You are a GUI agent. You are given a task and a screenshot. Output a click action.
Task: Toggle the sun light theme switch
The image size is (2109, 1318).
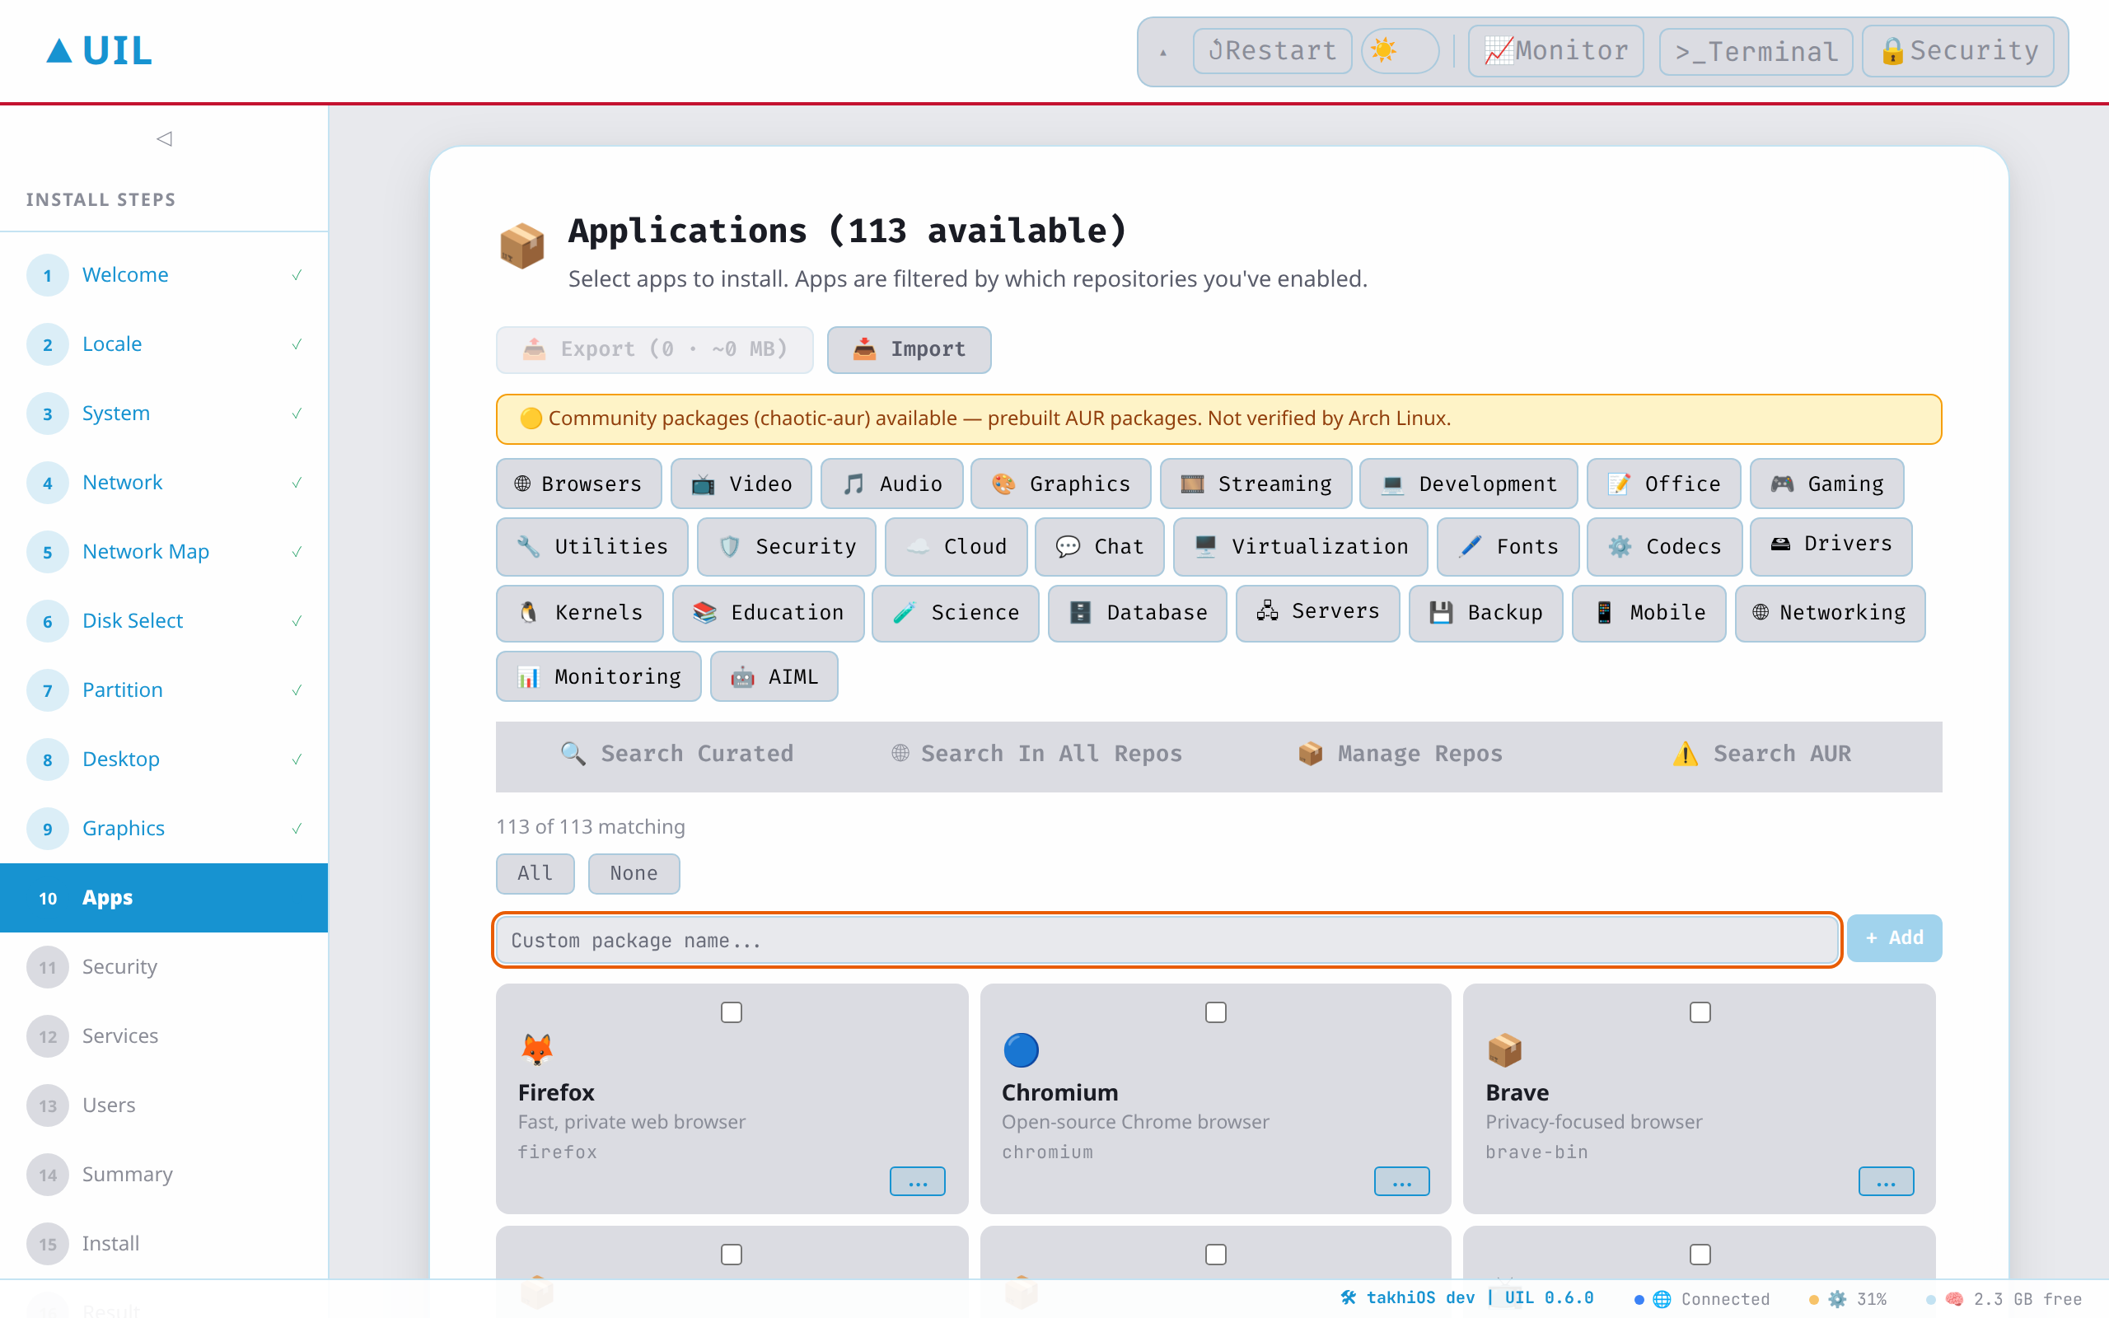[x=1400, y=51]
